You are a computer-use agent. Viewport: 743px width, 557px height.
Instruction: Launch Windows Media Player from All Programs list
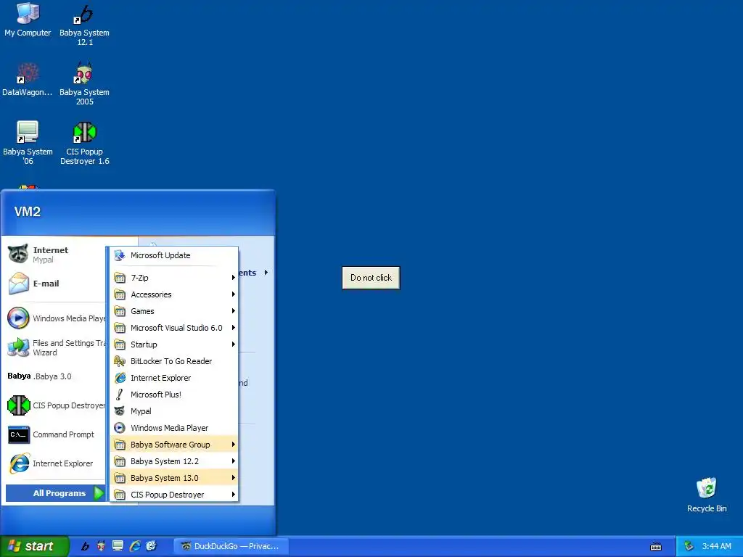pos(174,428)
